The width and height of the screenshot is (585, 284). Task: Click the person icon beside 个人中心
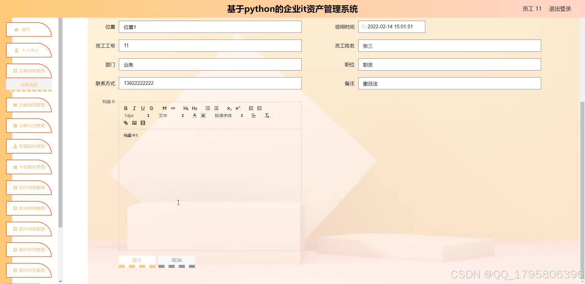click(x=16, y=50)
